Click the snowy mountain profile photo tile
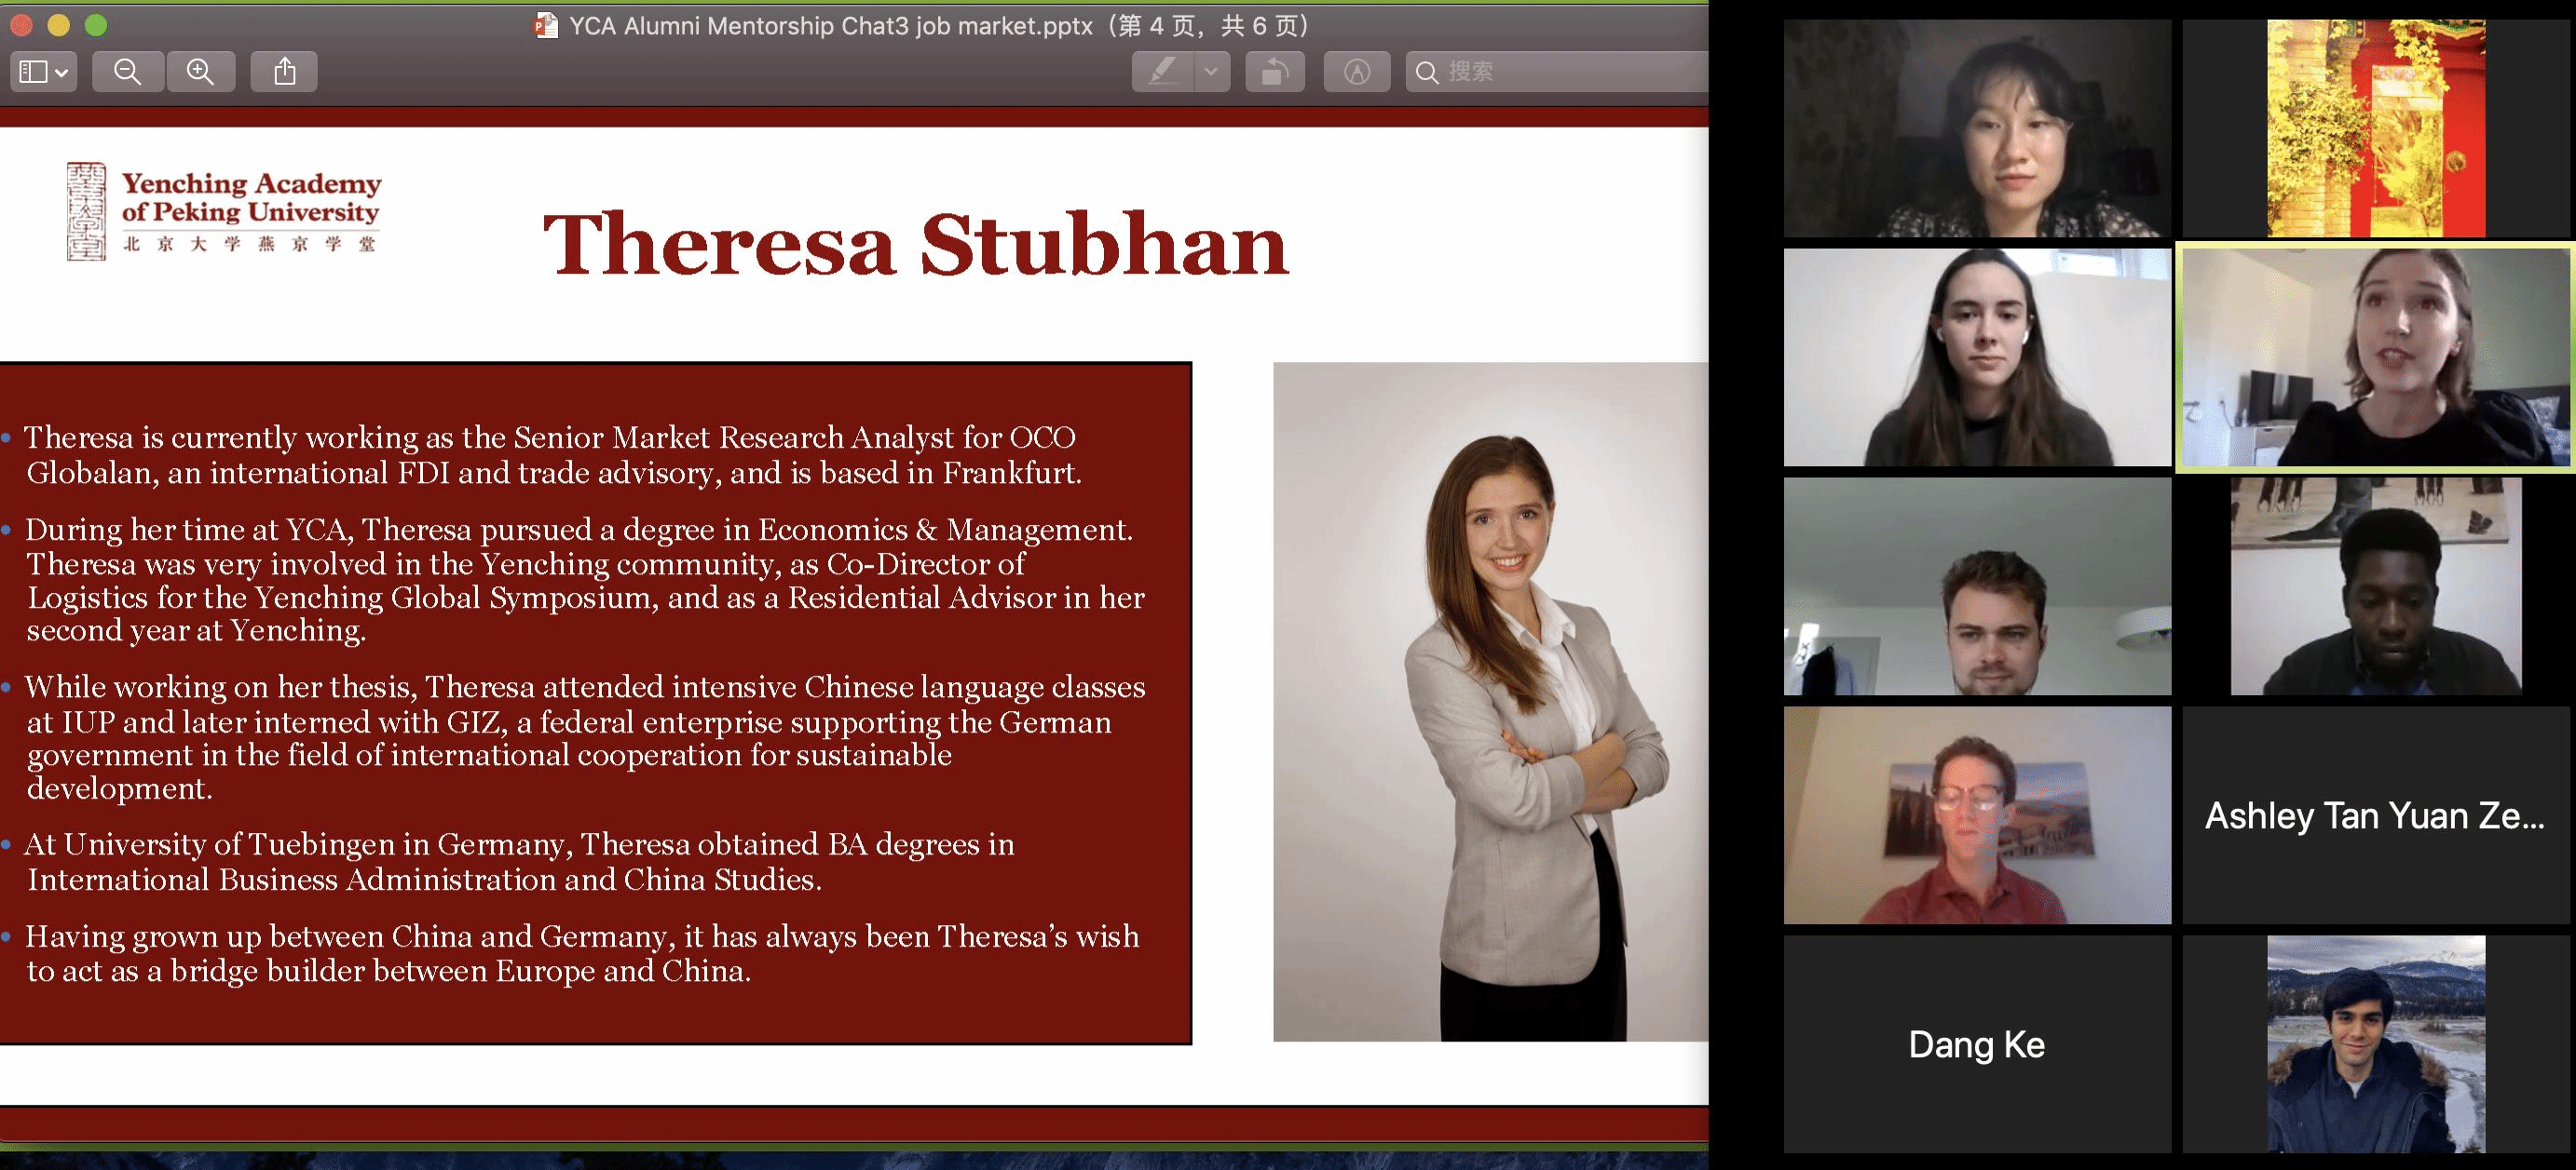Screen dimensions: 2576x1170 click(2375, 1044)
